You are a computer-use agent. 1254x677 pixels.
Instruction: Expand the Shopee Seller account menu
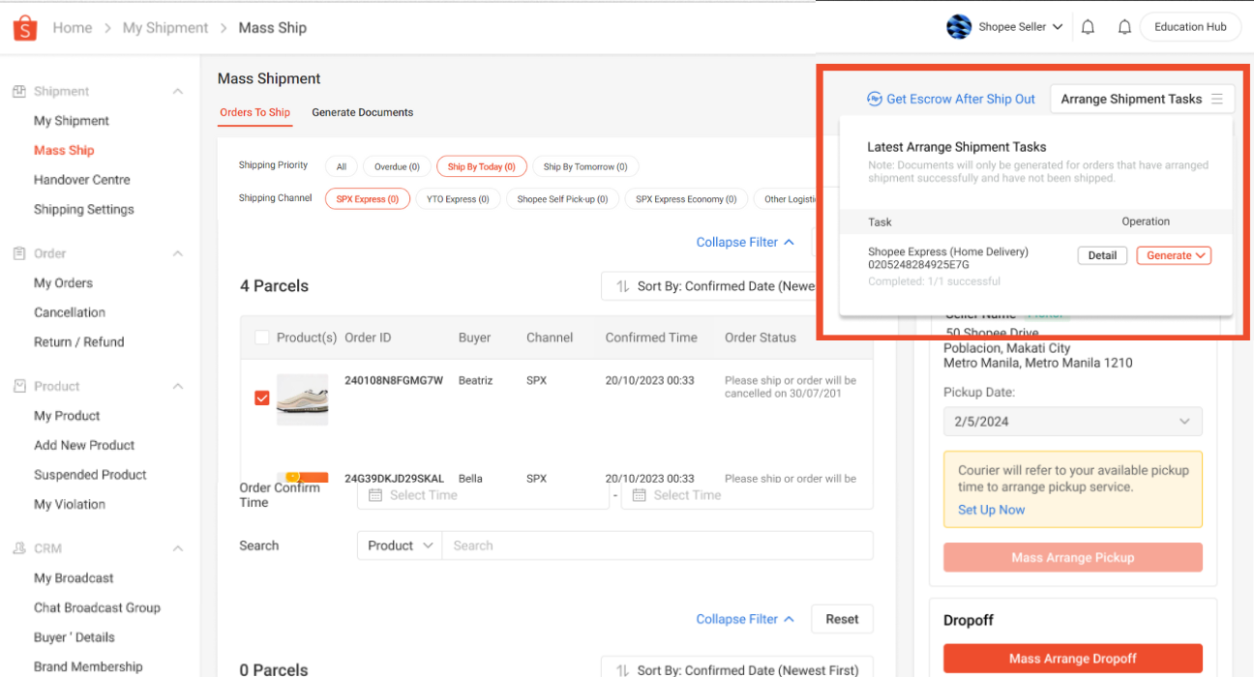tap(1005, 26)
